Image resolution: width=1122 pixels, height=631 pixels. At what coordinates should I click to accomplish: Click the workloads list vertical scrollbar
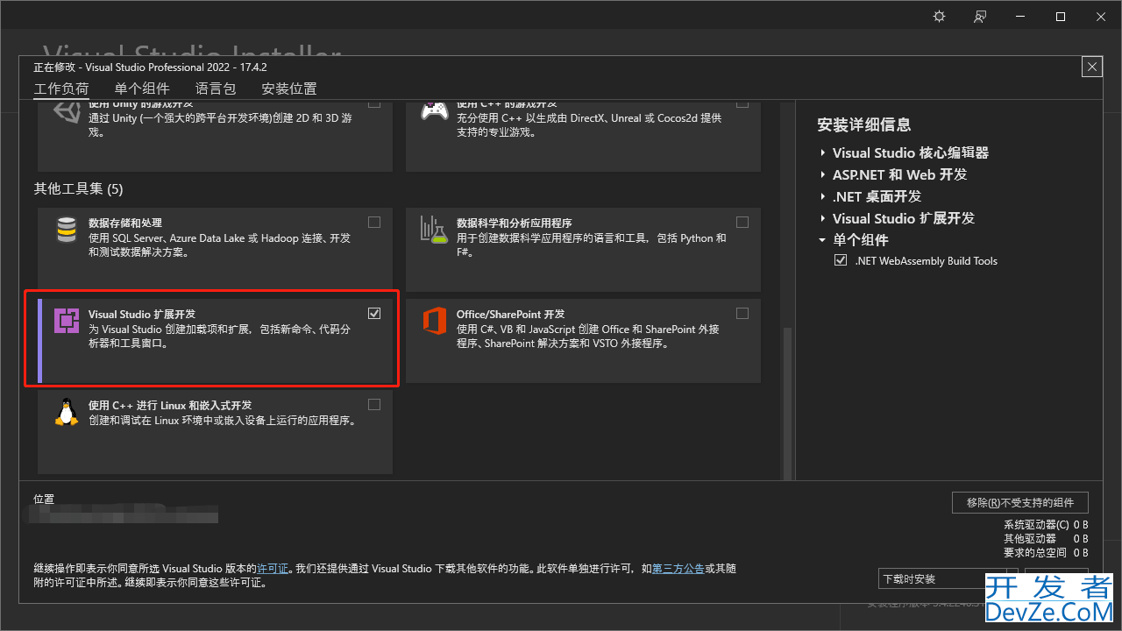pyautogui.click(x=787, y=403)
